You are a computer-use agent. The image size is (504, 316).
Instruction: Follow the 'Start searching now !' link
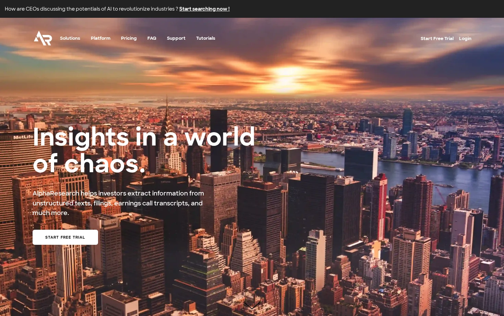point(204,9)
